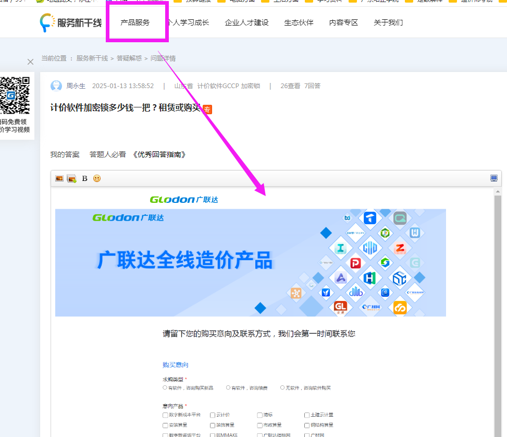Open the 关于我们 menu
Viewport: 507px width, 437px height.
tap(388, 22)
